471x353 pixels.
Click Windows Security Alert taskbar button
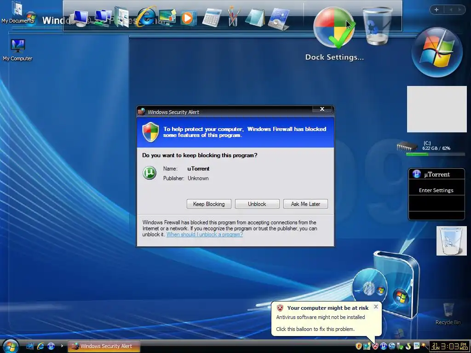point(104,346)
